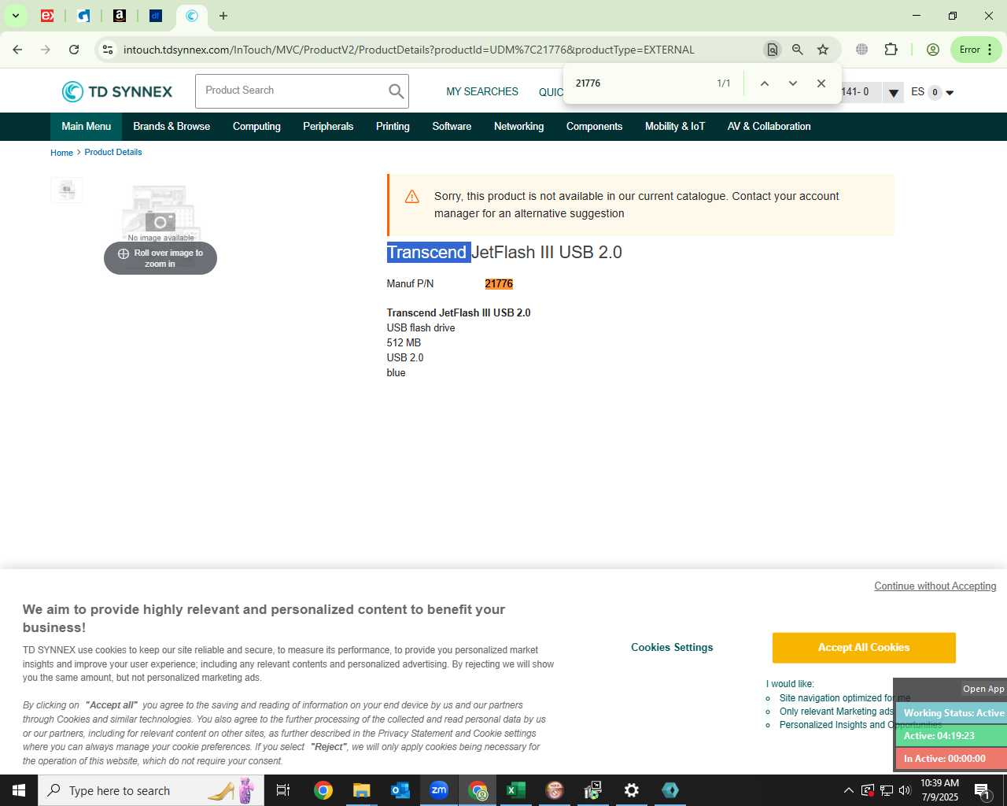Click the zoom magnifier icon in address bar
The image size is (1007, 806).
[x=798, y=50]
